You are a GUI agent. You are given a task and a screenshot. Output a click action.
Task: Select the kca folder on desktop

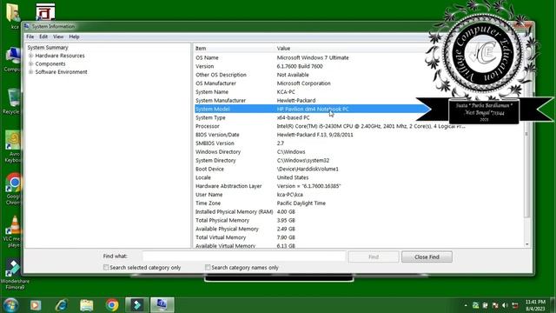[x=14, y=16]
